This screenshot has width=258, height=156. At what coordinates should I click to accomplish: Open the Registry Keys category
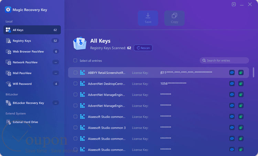pyautogui.click(x=32, y=41)
